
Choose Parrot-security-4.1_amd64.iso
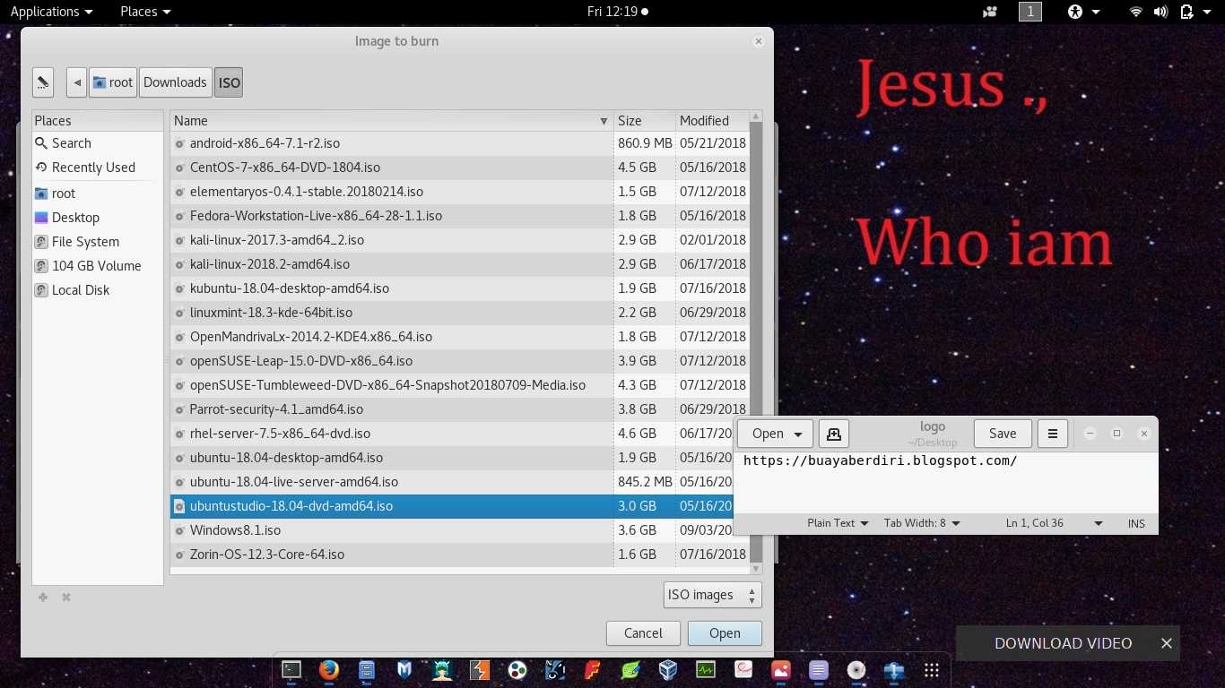click(460, 409)
